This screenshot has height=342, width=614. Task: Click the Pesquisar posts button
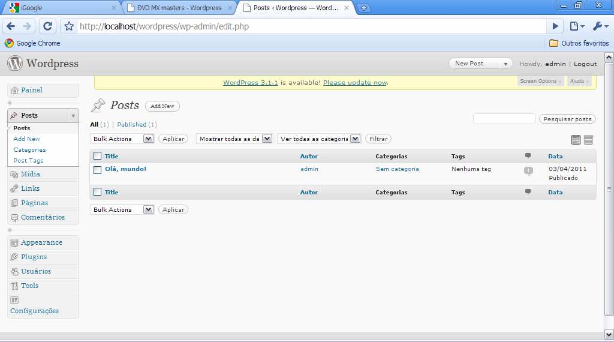coord(567,119)
